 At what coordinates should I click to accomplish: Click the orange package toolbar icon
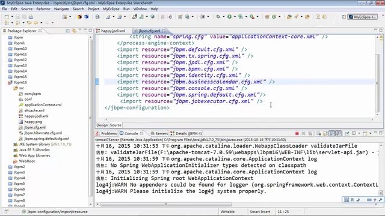pos(79,17)
